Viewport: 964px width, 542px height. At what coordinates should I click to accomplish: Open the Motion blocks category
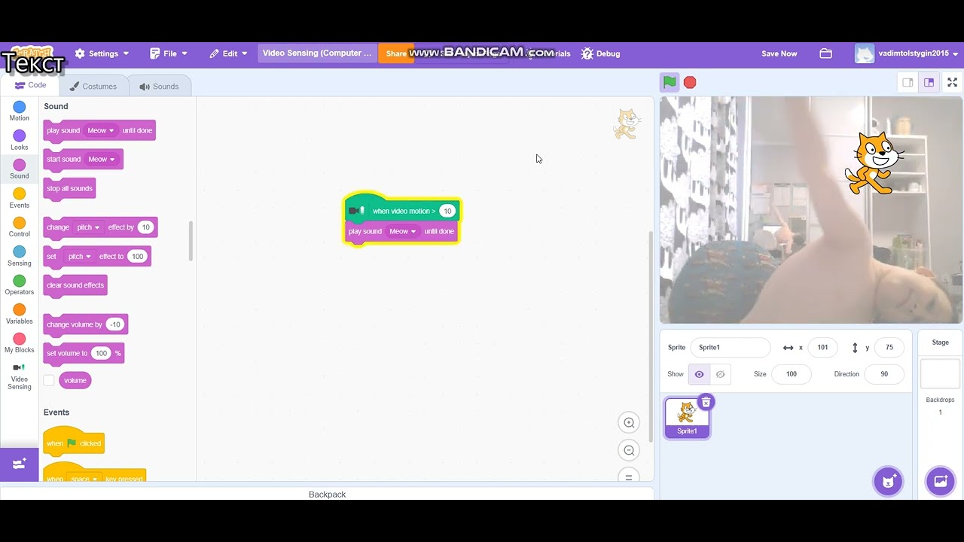(20, 111)
